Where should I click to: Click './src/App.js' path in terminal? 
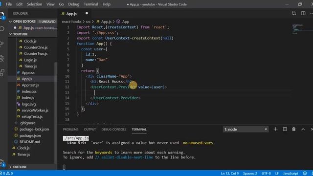coord(76,138)
